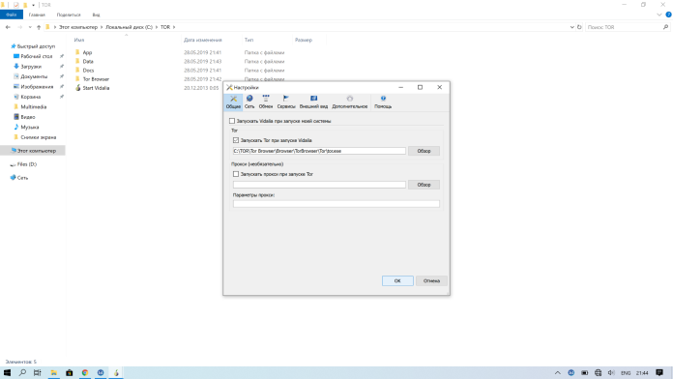
Task: Enable Vidalia start at system startup
Action: [x=232, y=121]
